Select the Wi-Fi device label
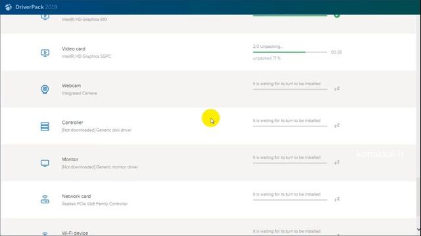 coord(75,233)
